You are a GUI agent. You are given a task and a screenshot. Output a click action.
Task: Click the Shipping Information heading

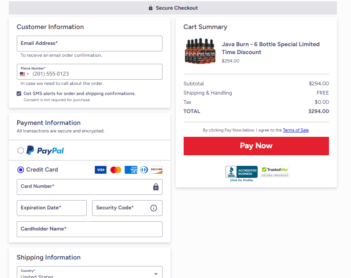[48, 257]
